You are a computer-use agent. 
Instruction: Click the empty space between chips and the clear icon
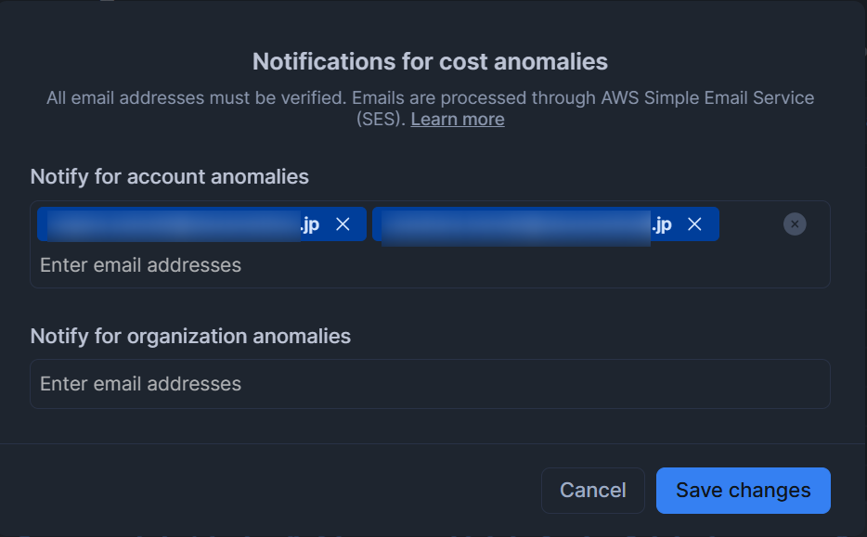(x=751, y=224)
